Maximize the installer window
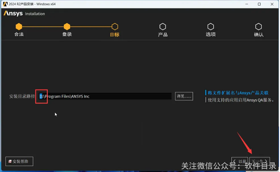This screenshot has height=172, width=280. pyautogui.click(x=259, y=4)
